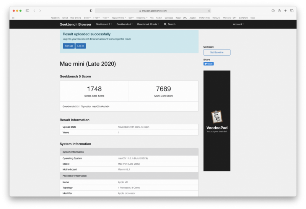Expand the Geekbench 5 dropdown menu
The image size is (306, 209).
click(104, 24)
